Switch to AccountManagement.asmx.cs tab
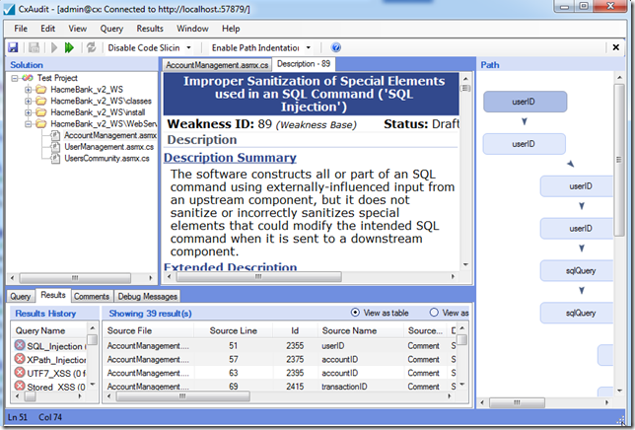 pyautogui.click(x=217, y=65)
